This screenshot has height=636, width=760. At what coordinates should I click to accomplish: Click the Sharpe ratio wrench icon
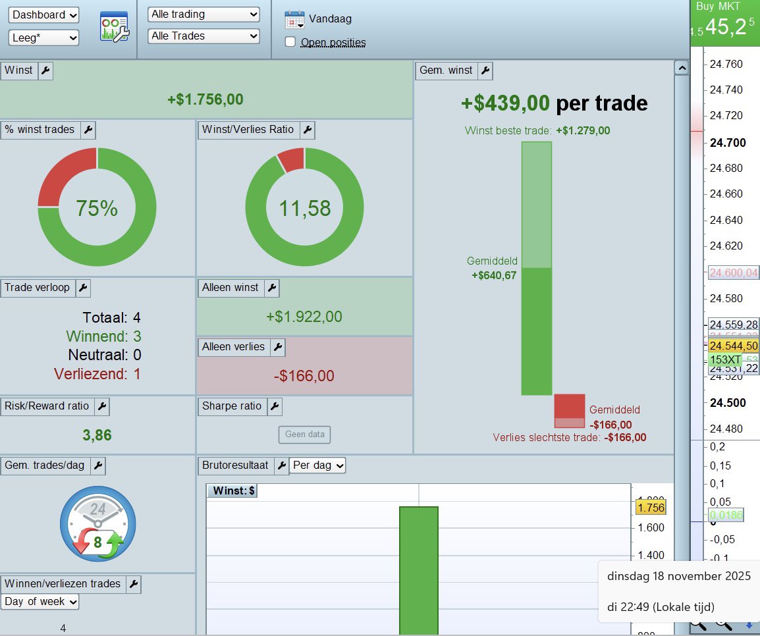pyautogui.click(x=275, y=406)
